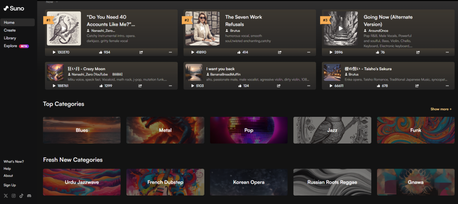The height and width of the screenshot is (204, 458).
Task: Select the Jazz category tile
Action: tap(332, 130)
